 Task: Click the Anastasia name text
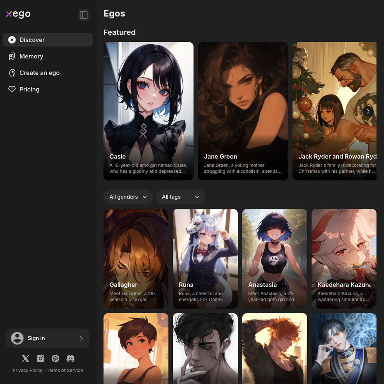[262, 285]
